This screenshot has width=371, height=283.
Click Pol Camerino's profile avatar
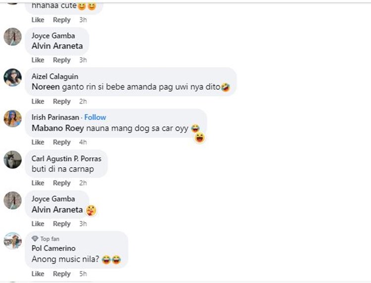tap(12, 241)
